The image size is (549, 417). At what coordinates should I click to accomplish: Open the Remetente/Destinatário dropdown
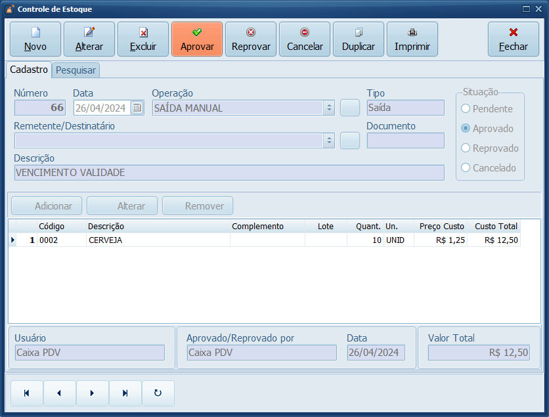click(x=329, y=141)
